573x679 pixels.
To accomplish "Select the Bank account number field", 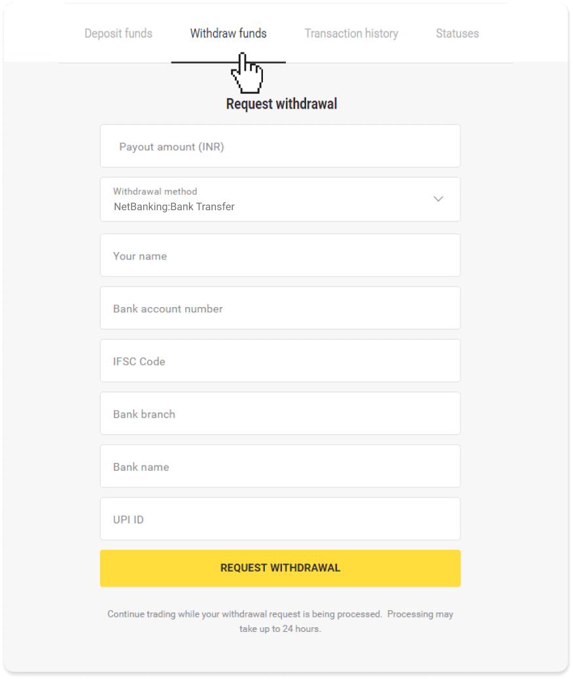I will [x=280, y=308].
